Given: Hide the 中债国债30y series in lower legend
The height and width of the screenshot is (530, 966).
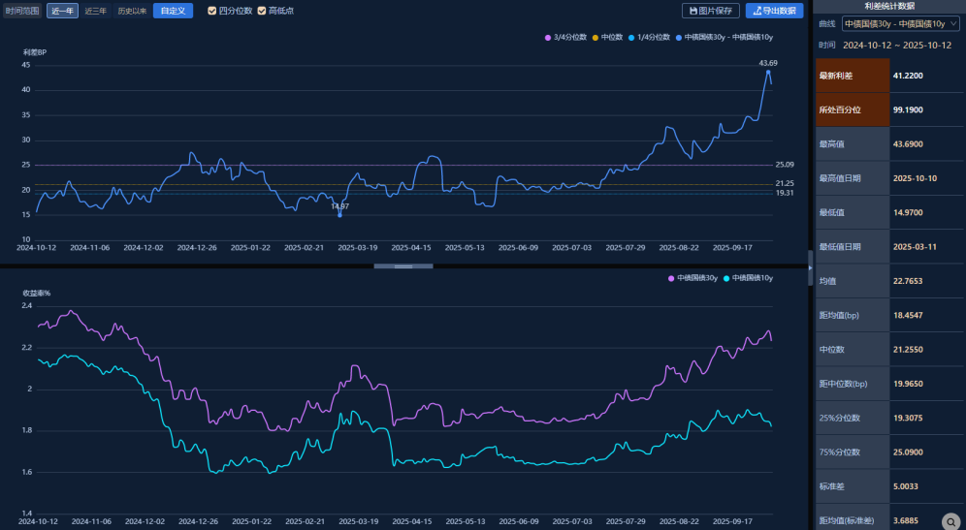Looking at the screenshot, I should (x=670, y=278).
